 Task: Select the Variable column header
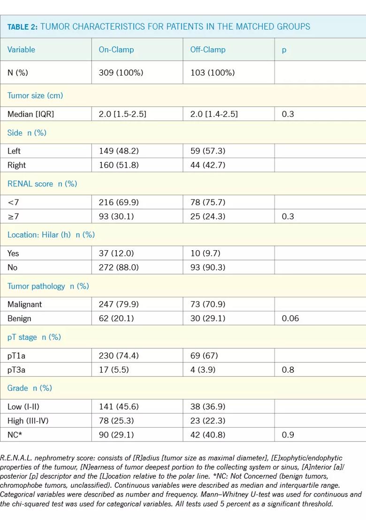tap(21, 49)
